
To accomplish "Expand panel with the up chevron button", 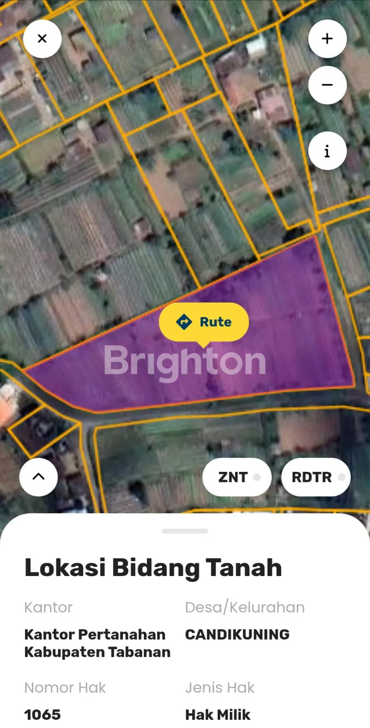I will tap(39, 477).
